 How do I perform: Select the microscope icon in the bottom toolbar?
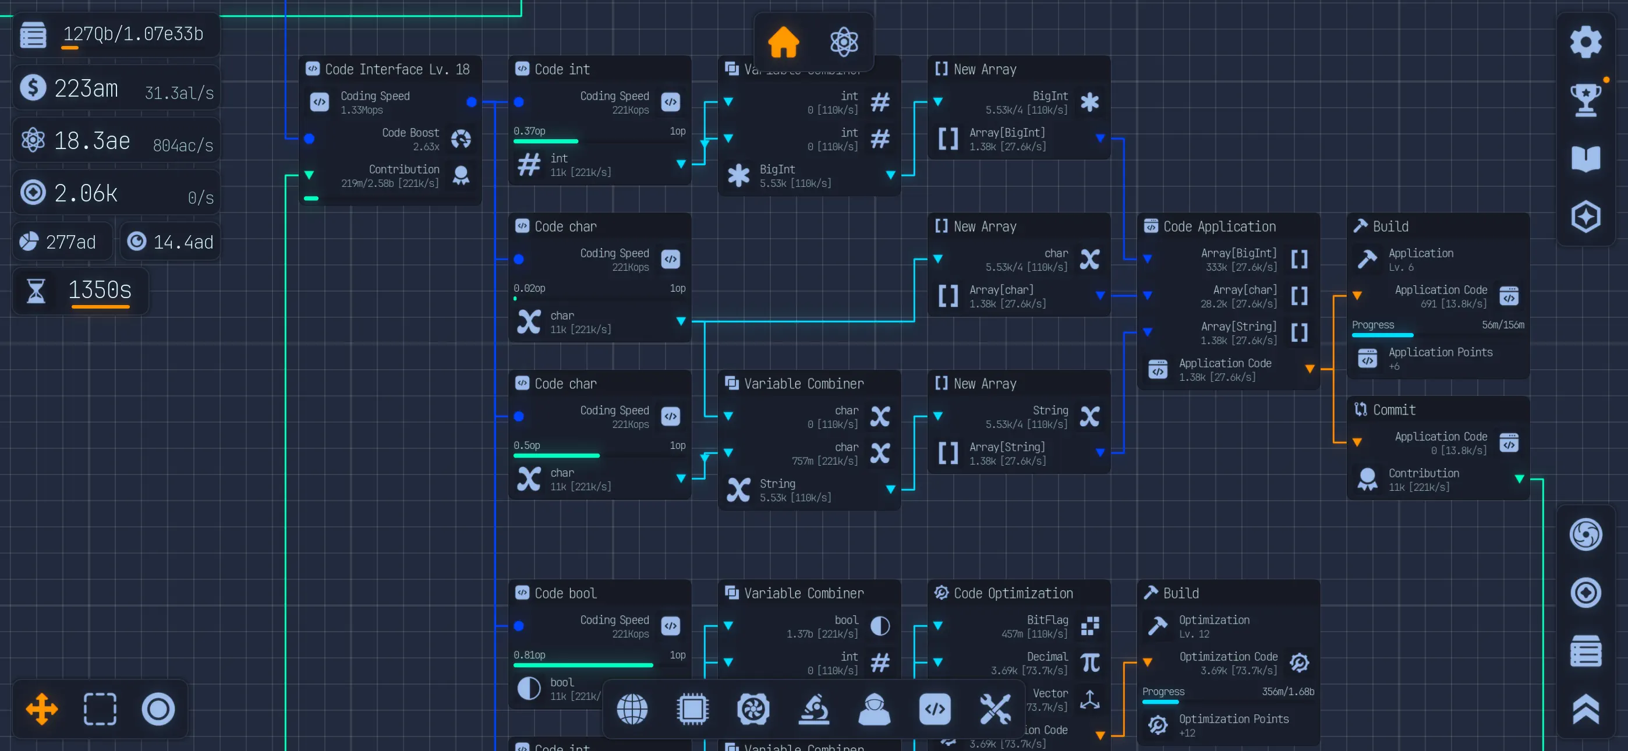(x=815, y=709)
